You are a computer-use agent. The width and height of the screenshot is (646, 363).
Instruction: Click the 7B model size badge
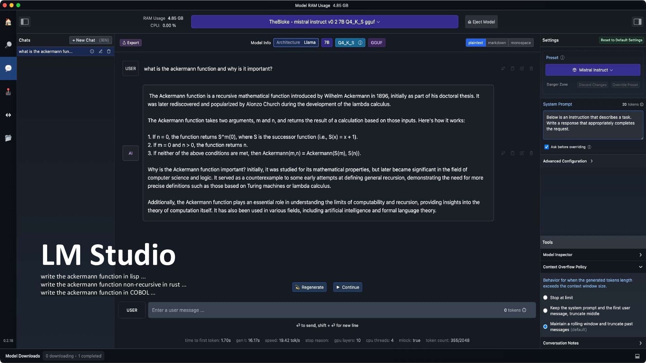pyautogui.click(x=327, y=43)
